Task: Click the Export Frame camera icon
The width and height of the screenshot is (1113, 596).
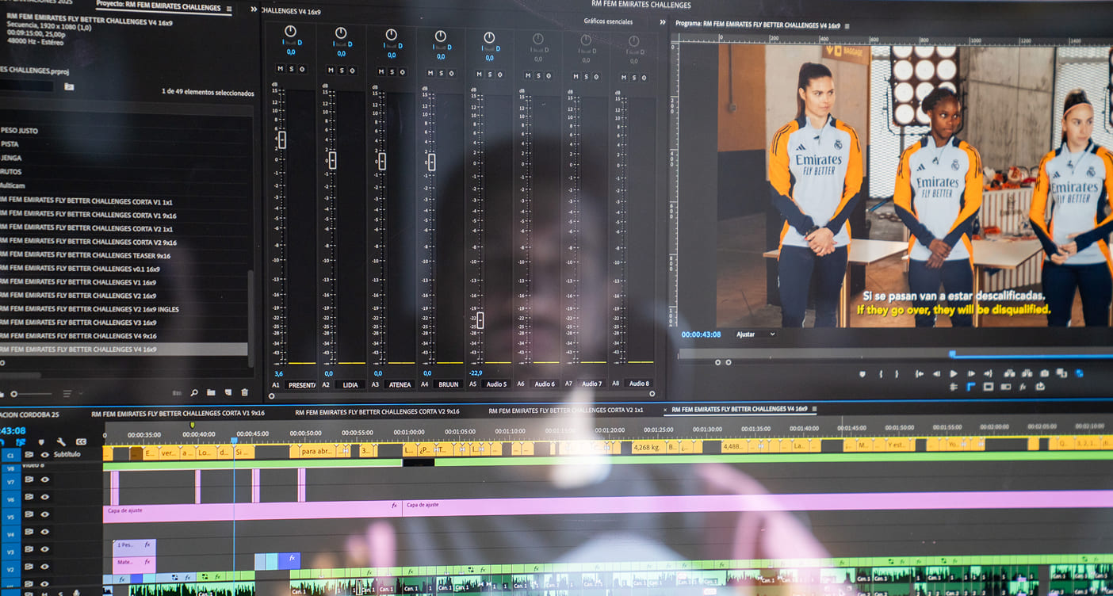Action: [x=1045, y=373]
